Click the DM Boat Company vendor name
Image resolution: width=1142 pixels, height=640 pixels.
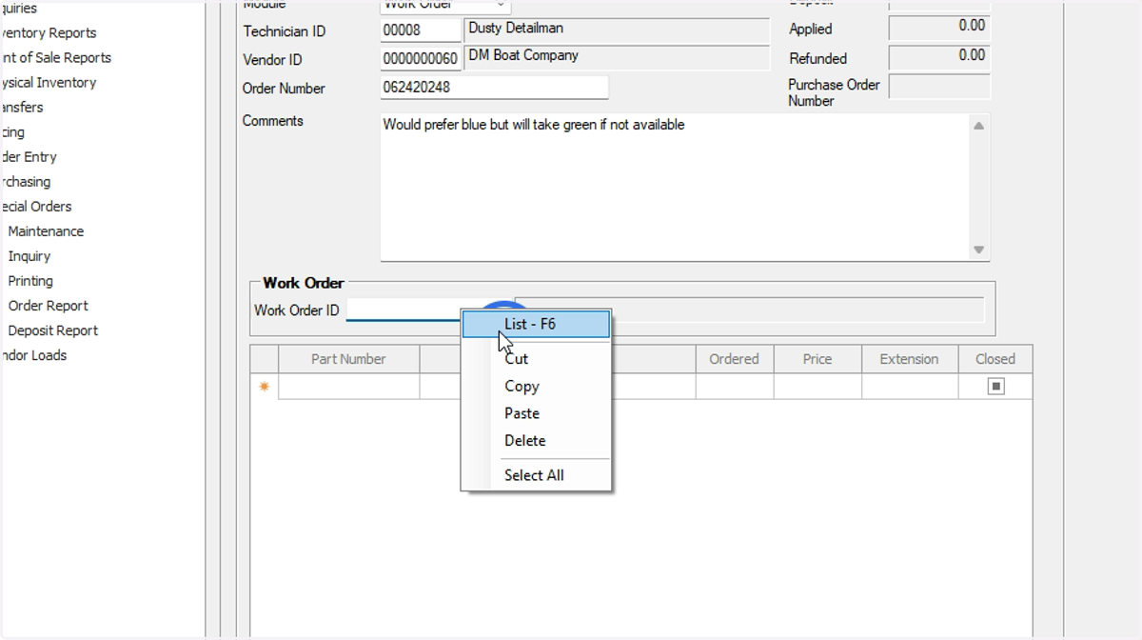click(617, 59)
